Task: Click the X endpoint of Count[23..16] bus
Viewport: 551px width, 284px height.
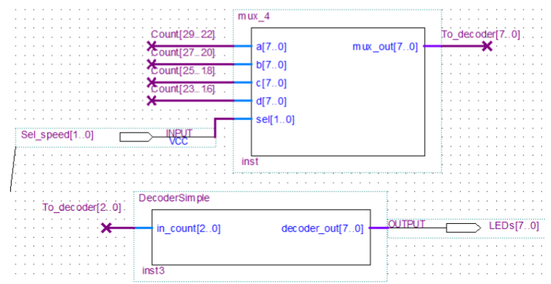Action: pos(151,100)
